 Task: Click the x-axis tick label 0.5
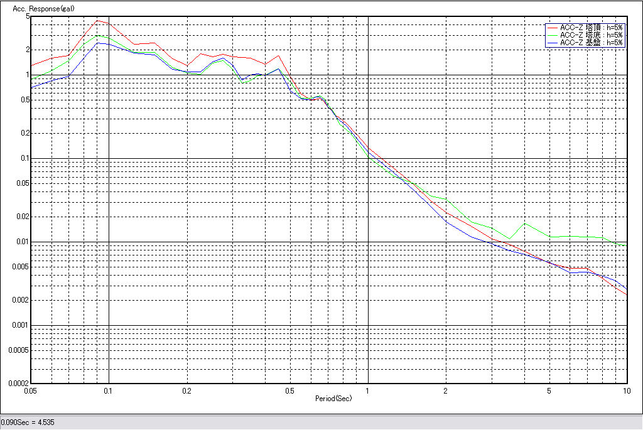coord(289,390)
